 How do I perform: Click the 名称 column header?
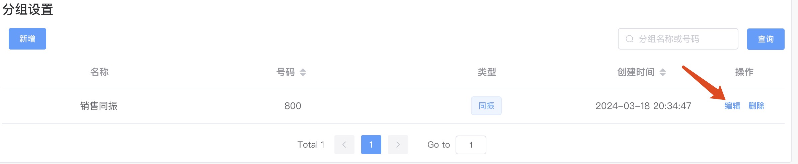tap(99, 72)
